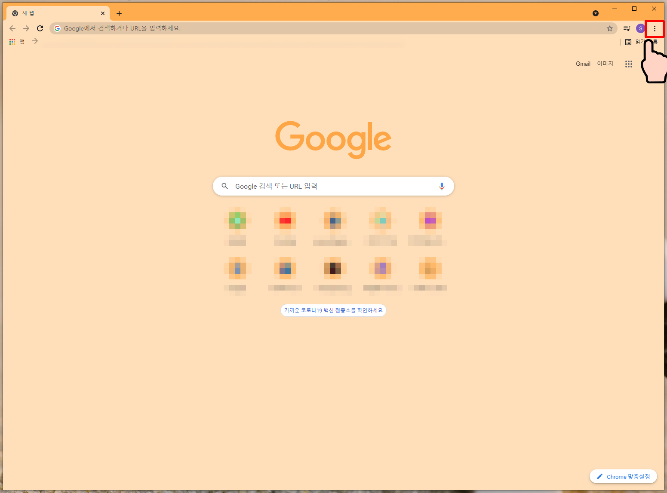Click the 코로나19 백신 접종소 link

point(333,310)
